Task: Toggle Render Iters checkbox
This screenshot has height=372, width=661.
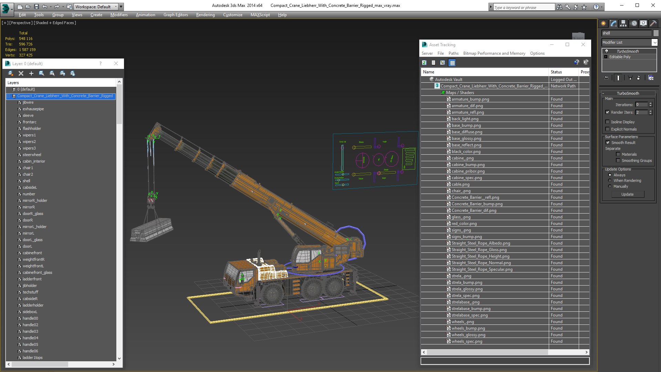Action: [x=607, y=112]
